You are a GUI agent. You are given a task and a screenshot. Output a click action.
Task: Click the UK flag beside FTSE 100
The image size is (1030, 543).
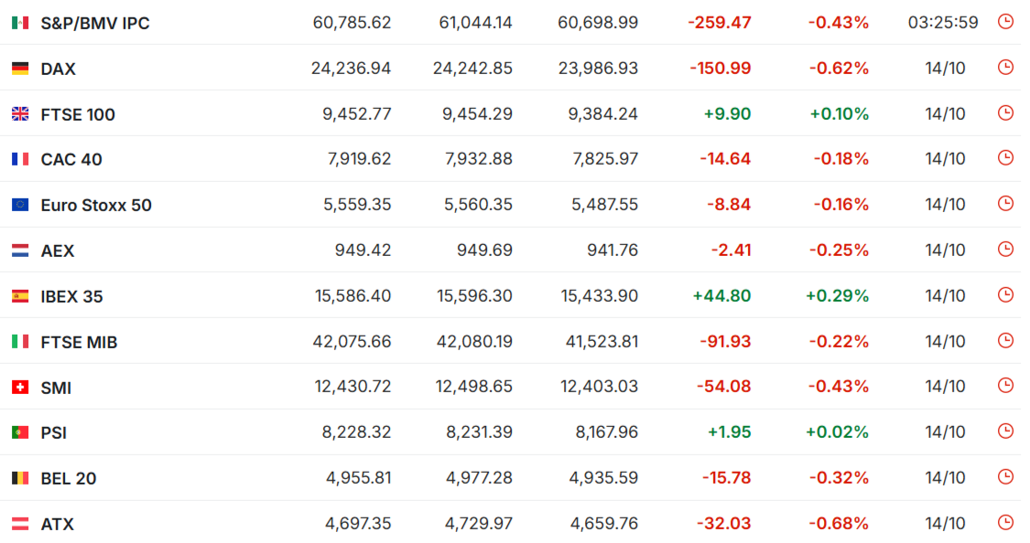tap(20, 114)
